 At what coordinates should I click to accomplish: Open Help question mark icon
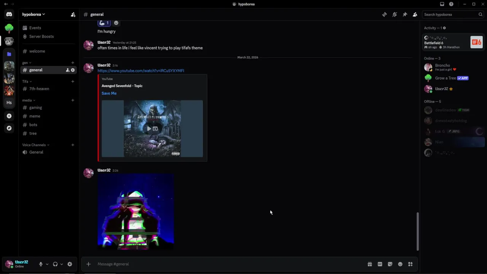pos(451,4)
